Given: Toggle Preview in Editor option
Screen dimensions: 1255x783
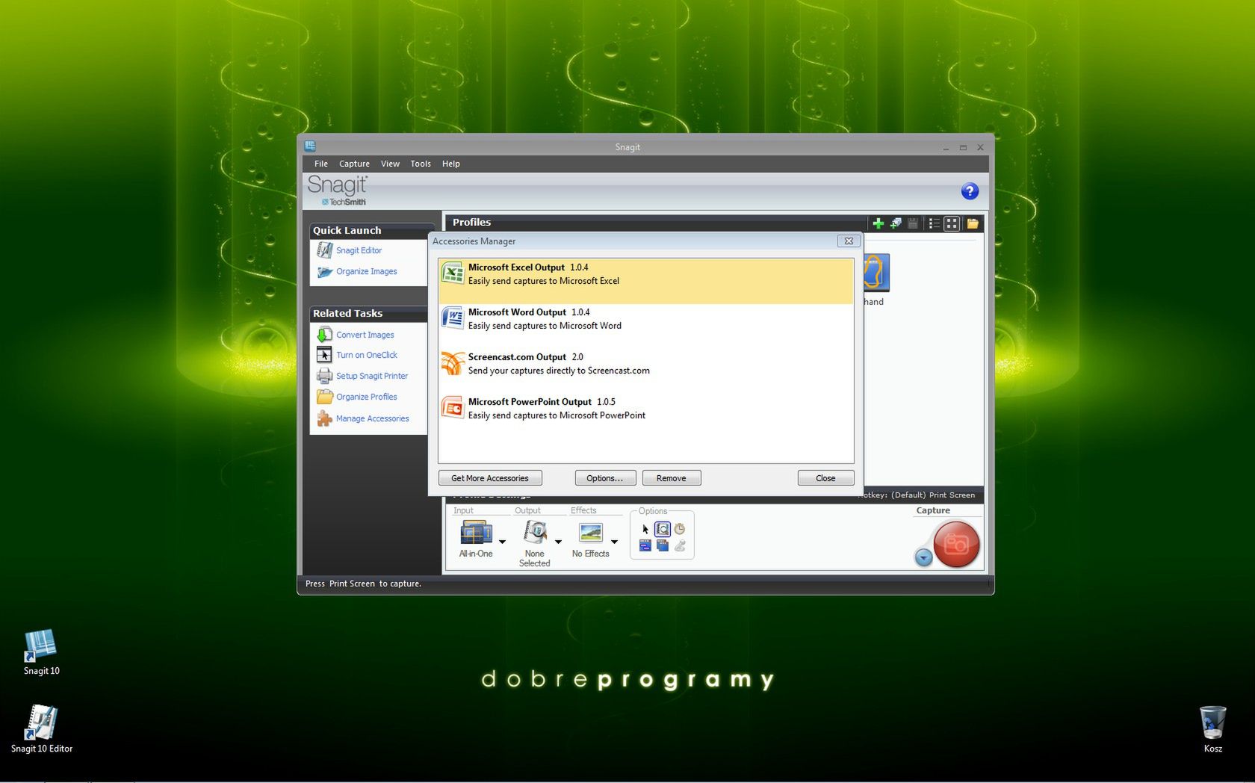Looking at the screenshot, I should pyautogui.click(x=663, y=529).
